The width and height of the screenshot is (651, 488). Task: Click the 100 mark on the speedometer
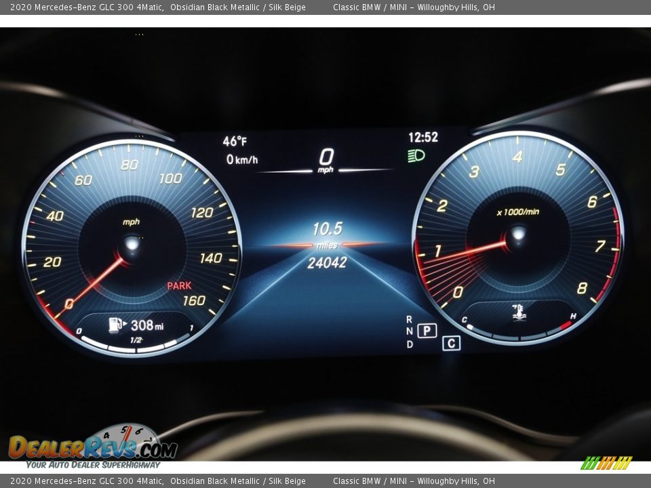[x=171, y=179]
